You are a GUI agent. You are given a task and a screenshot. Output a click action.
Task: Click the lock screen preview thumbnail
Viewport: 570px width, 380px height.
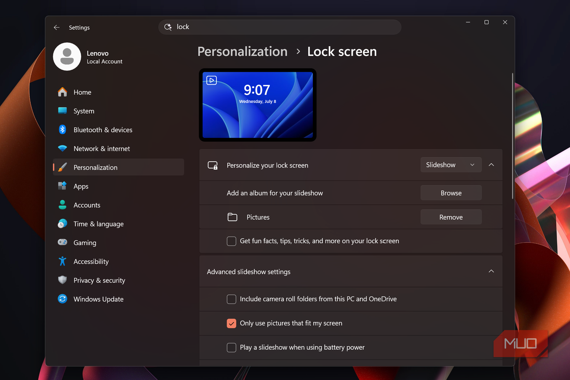pyautogui.click(x=258, y=105)
